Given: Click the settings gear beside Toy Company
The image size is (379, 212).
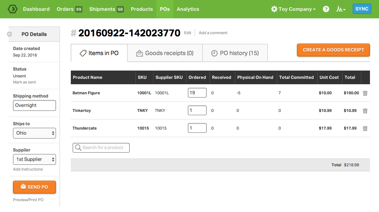Looking at the screenshot, I should [274, 9].
